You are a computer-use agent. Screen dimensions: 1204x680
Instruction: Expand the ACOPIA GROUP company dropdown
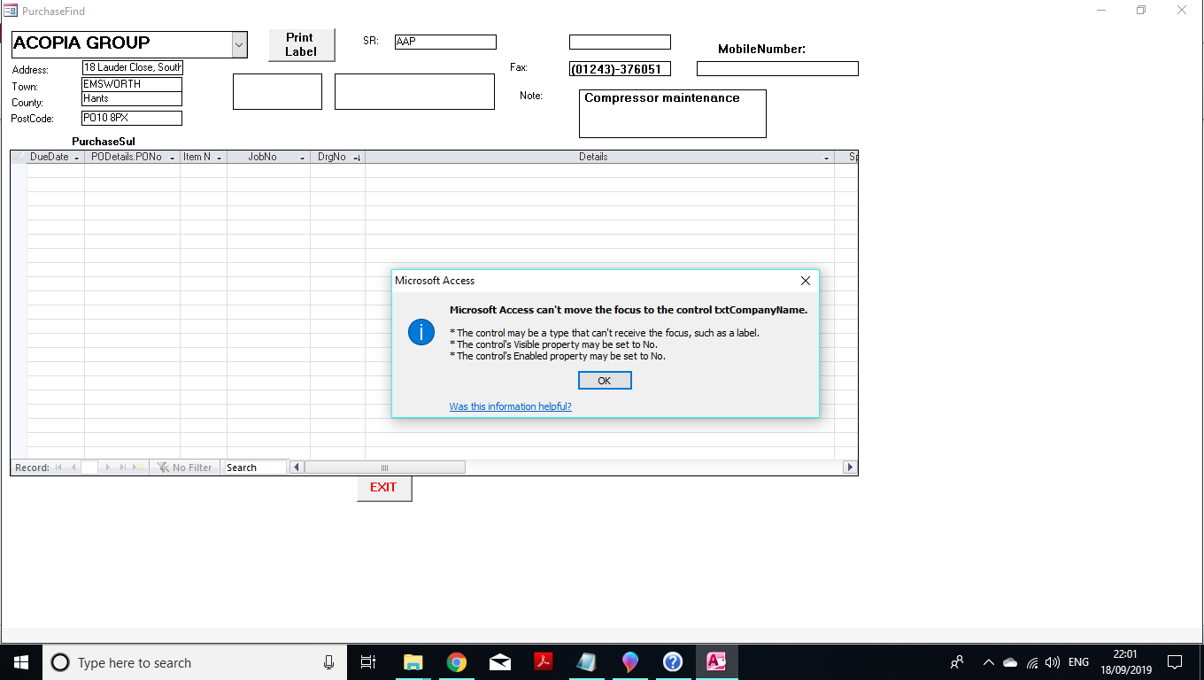(239, 43)
